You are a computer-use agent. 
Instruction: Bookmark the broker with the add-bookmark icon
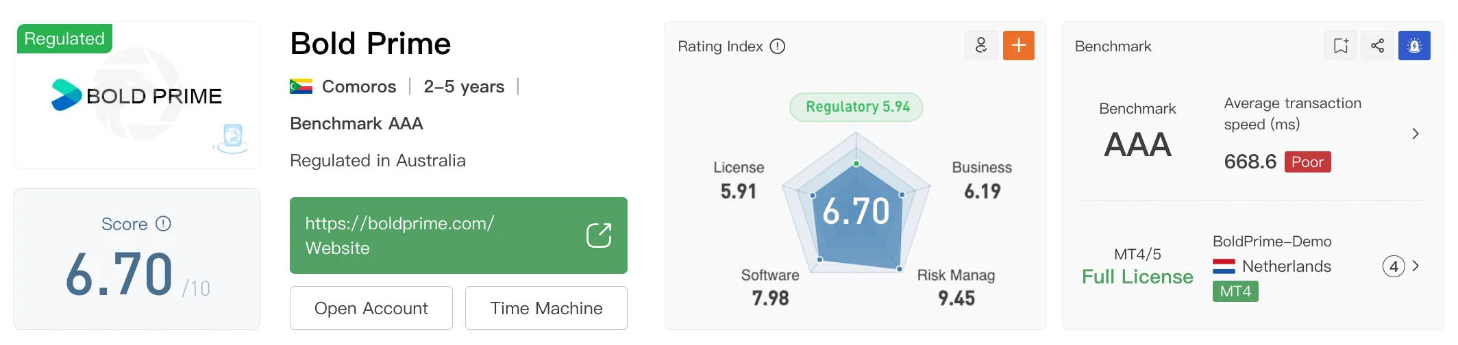[1341, 46]
